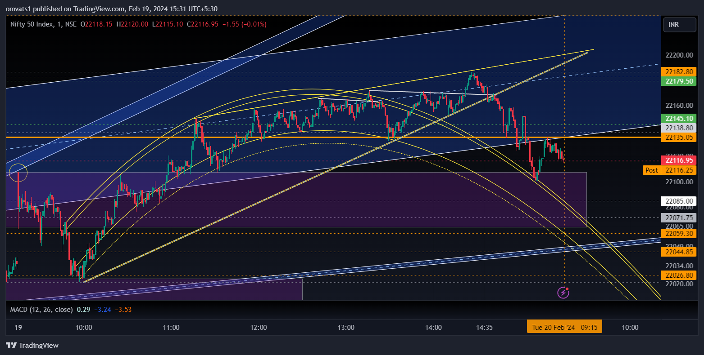Screen dimensions: 704x355
Task: Click the 22145.10 green price label
Action: (x=679, y=119)
